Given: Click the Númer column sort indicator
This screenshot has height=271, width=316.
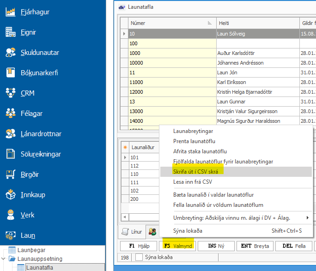Looking at the screenshot, I should tap(210, 23).
